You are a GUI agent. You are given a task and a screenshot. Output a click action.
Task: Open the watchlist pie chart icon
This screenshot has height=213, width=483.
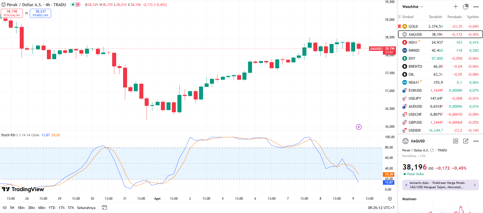pos(466,7)
